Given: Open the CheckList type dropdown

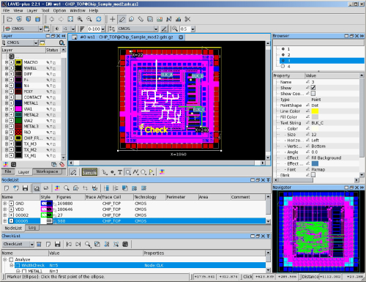Looking at the screenshot, I should pyautogui.click(x=31, y=244).
